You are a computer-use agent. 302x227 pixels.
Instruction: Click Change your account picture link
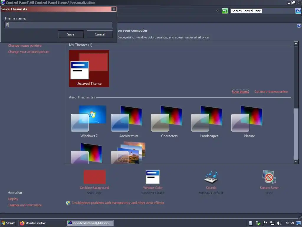click(29, 52)
